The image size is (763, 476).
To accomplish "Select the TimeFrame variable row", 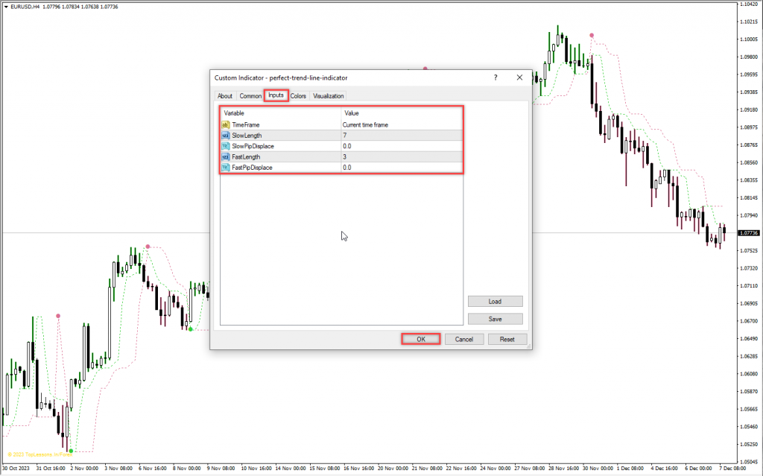I will [341, 124].
